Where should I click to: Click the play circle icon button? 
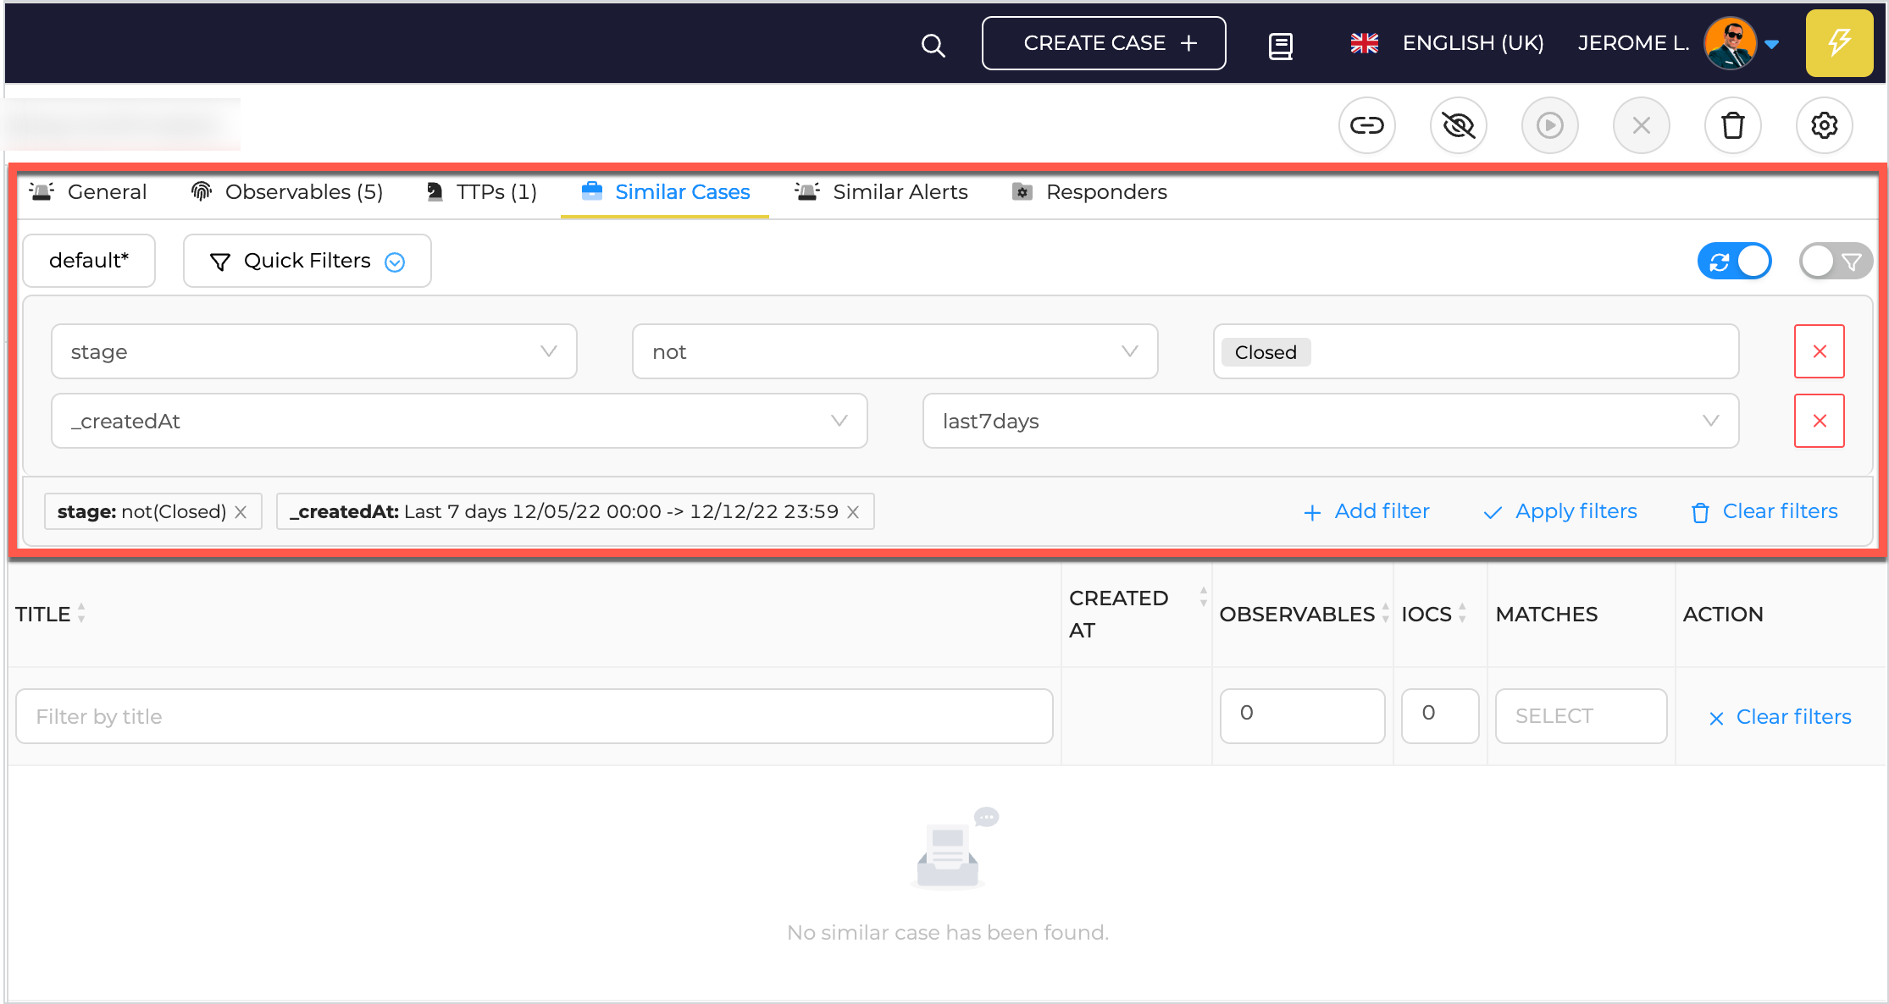pos(1549,125)
